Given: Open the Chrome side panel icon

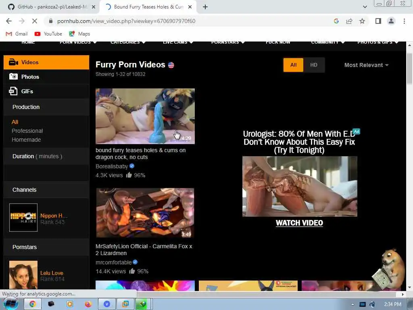Looking at the screenshot, I should click(378, 21).
